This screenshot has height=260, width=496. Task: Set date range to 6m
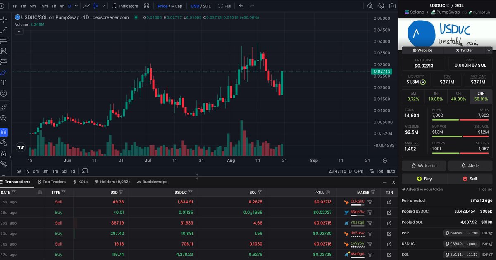click(36, 171)
